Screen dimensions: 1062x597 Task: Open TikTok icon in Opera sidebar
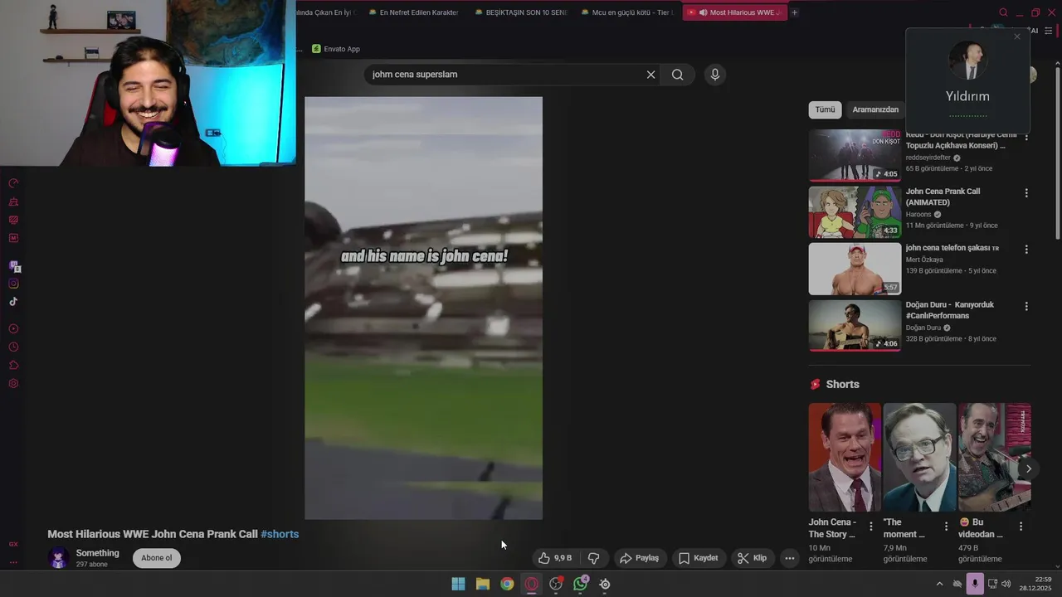click(13, 302)
